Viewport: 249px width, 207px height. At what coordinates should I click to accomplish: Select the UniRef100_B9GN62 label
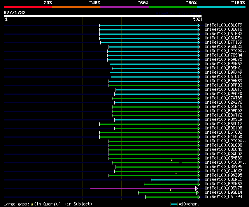(223, 64)
